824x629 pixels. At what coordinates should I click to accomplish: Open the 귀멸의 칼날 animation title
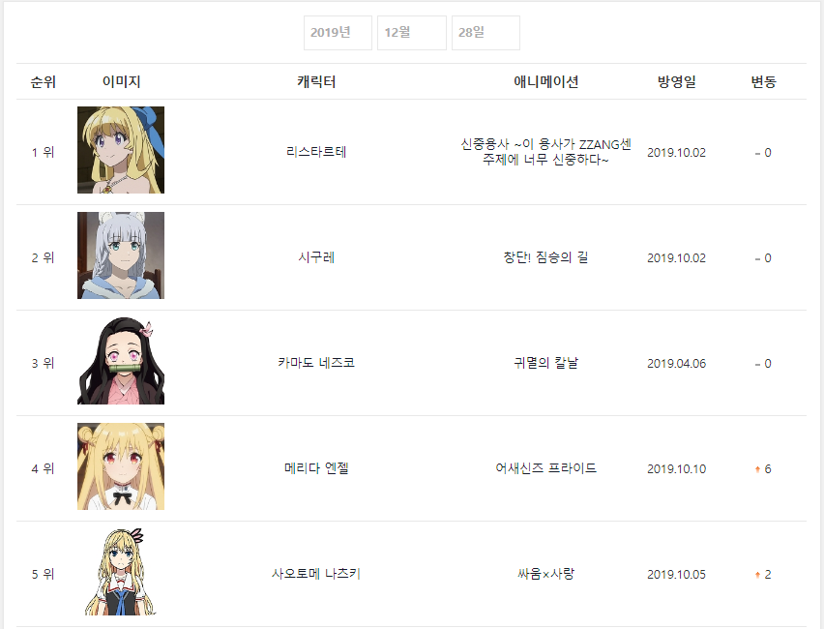coord(546,363)
